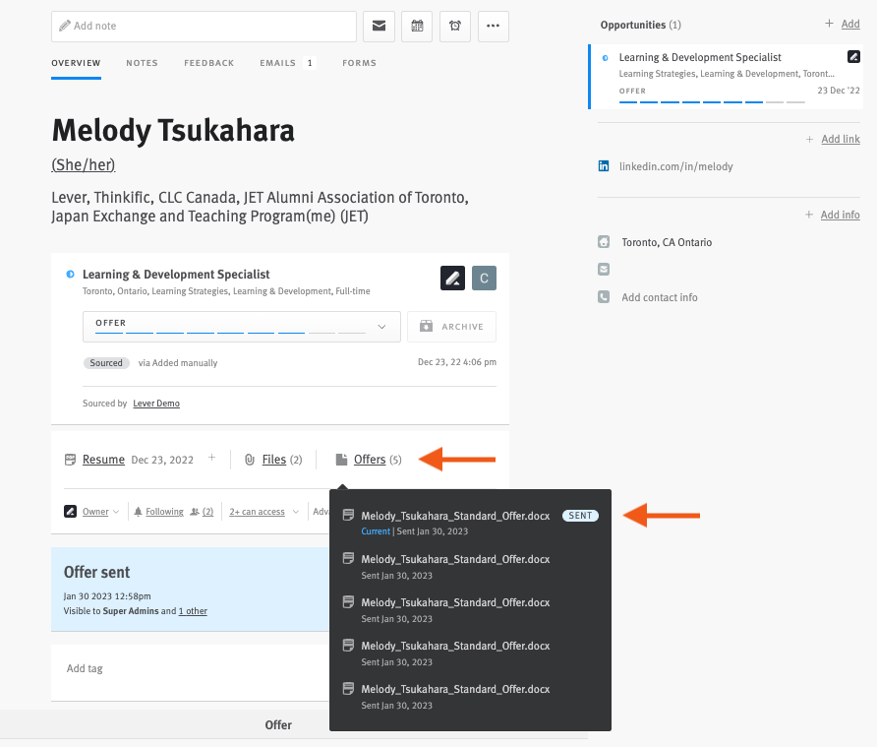Open the LinkedIn icon in the sidebar
The width and height of the screenshot is (877, 747).
click(603, 166)
